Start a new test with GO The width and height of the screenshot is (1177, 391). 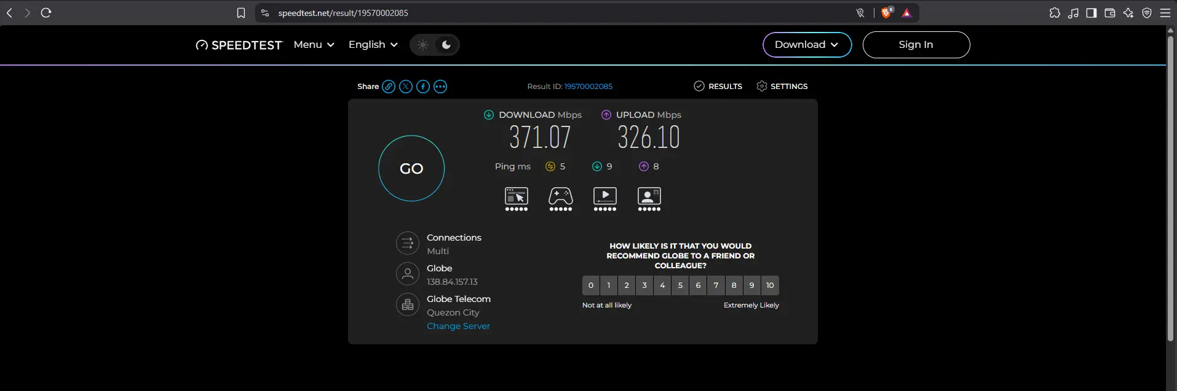coord(411,168)
